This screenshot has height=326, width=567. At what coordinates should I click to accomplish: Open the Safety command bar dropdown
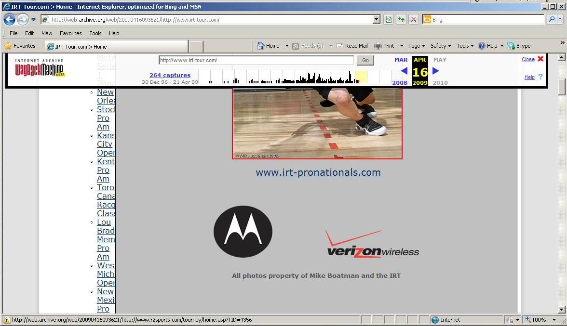(441, 46)
